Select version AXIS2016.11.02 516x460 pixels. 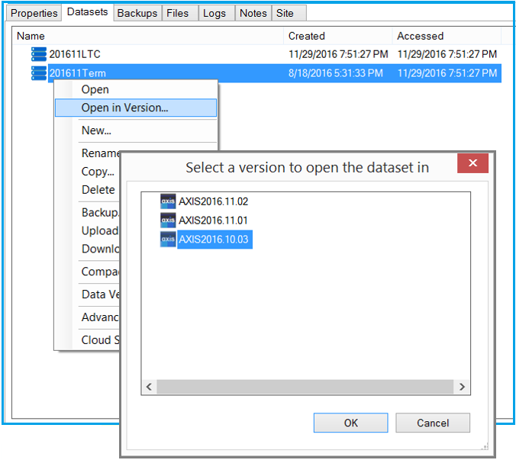(213, 201)
